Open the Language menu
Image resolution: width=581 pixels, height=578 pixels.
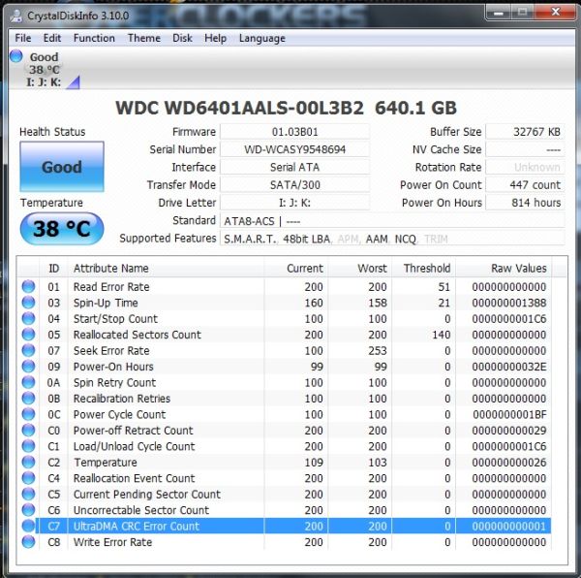pos(262,38)
